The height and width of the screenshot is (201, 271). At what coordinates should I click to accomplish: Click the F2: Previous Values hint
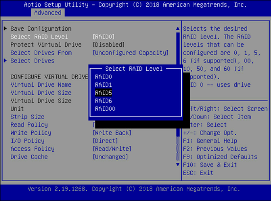(215, 149)
